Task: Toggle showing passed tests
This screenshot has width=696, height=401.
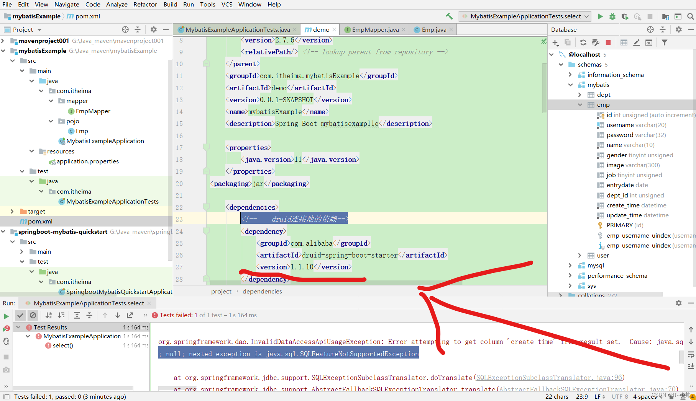Action: tap(20, 315)
